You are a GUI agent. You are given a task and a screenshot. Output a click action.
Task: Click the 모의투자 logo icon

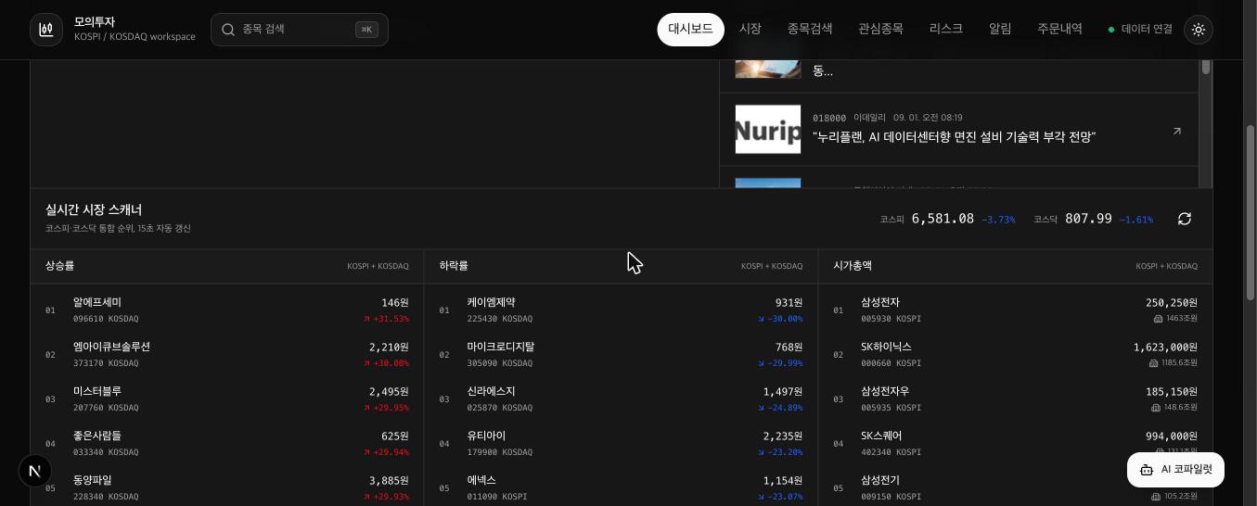46,30
